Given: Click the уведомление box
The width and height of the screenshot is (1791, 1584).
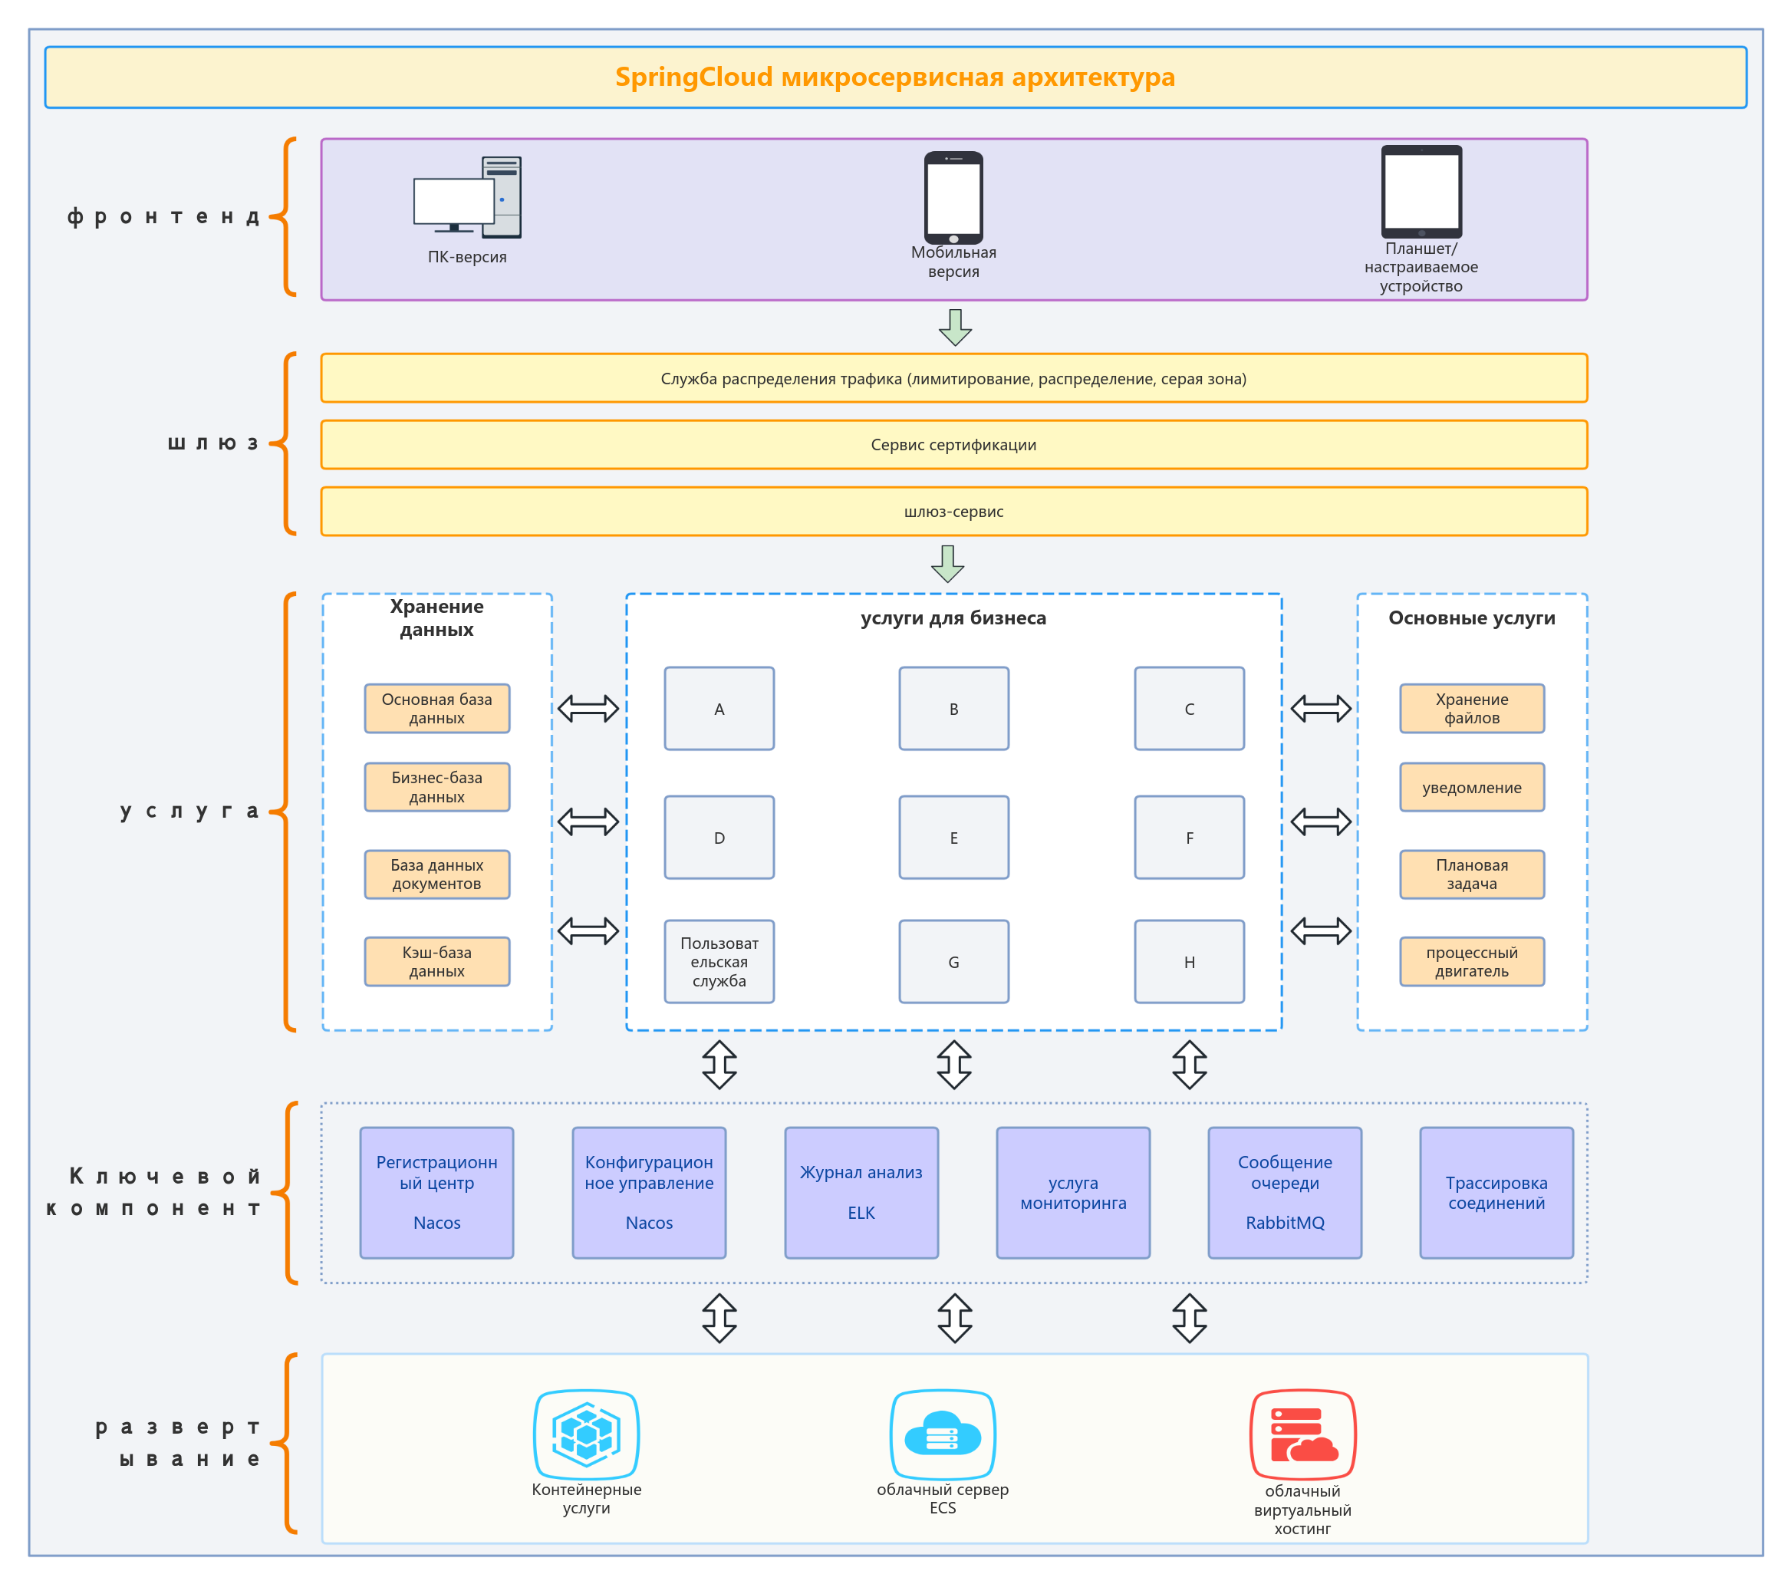Looking at the screenshot, I should (x=1472, y=788).
